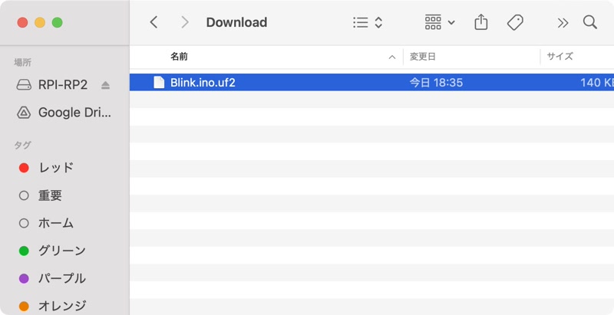Show more toolbar items chevron

pos(563,22)
